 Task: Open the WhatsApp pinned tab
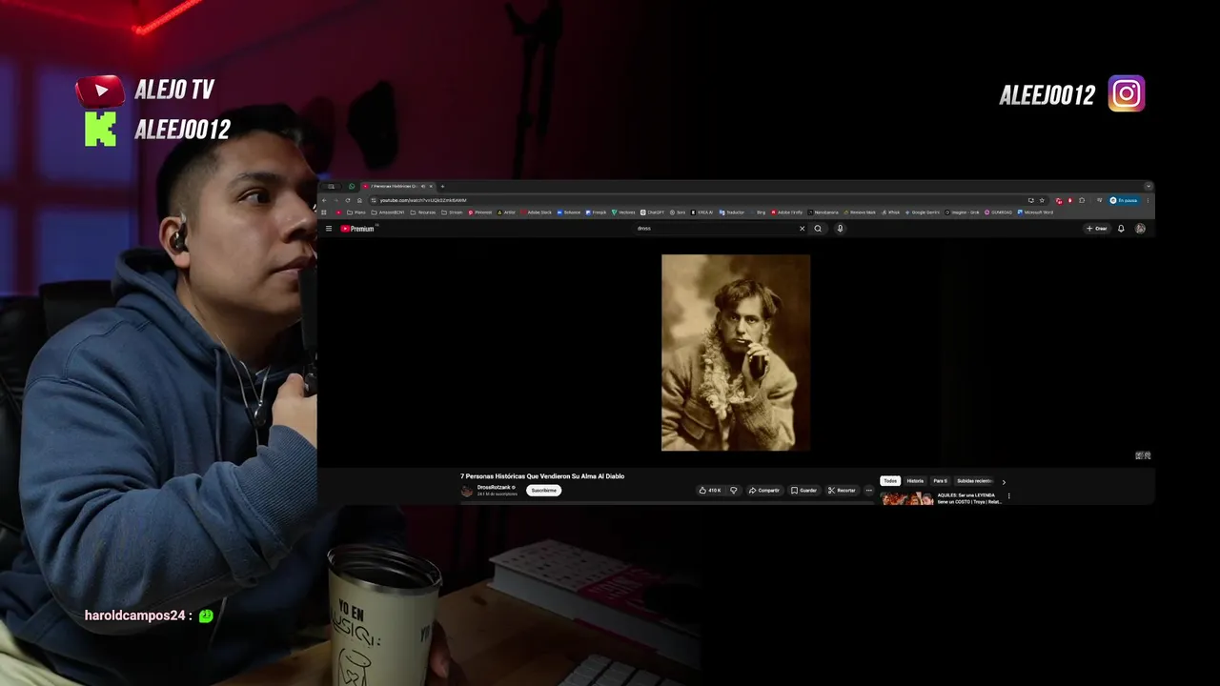click(x=352, y=186)
